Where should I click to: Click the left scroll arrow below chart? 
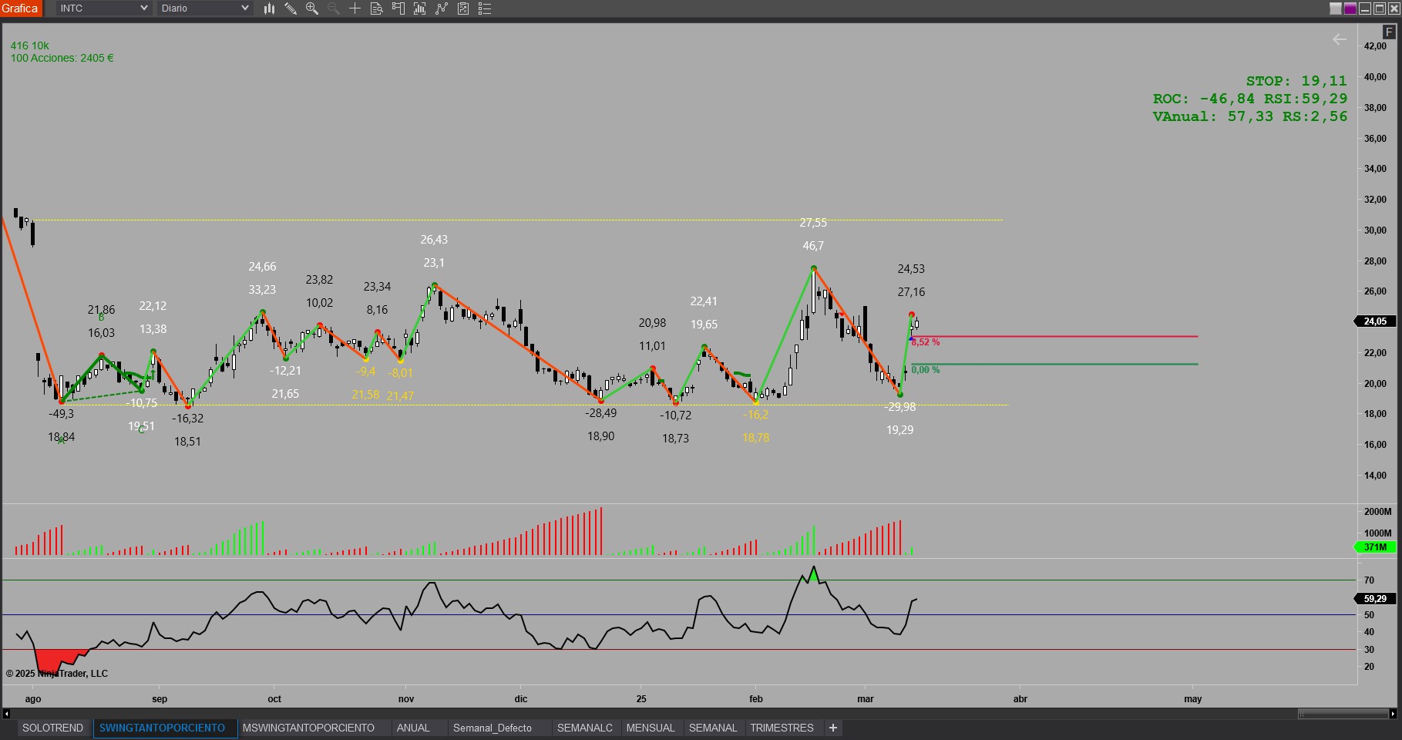[x=6, y=714]
